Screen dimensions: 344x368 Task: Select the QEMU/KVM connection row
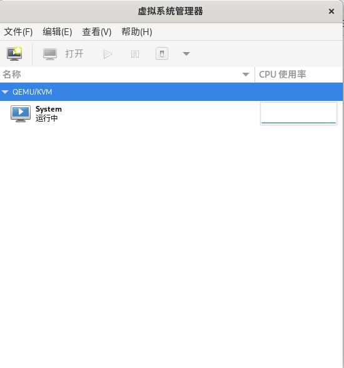coord(171,92)
